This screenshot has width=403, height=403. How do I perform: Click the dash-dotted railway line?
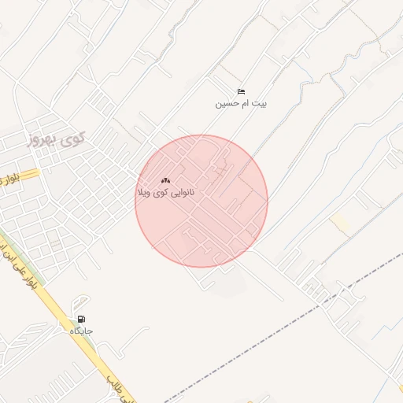pos(283,327)
